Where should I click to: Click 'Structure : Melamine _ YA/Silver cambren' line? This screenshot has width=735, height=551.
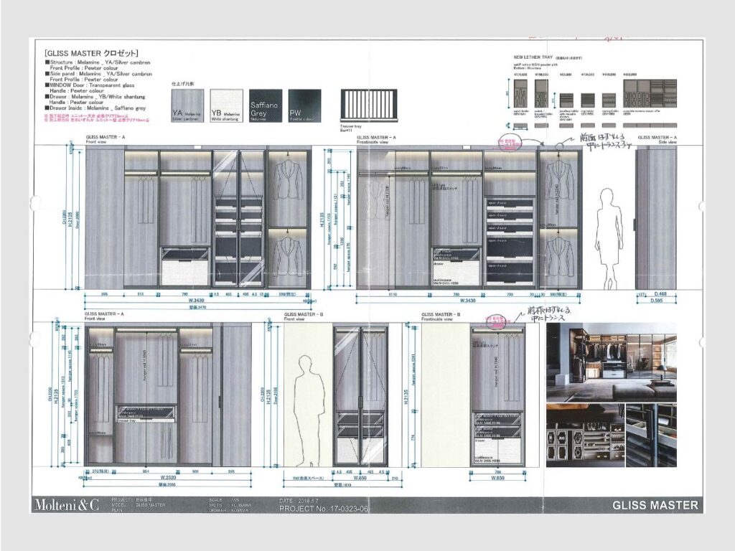pos(98,62)
